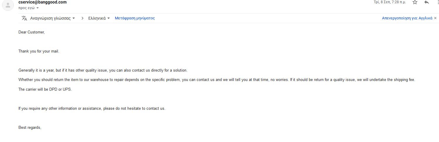Click the Best regards closing line
The width and height of the screenshot is (439, 142).
tap(30, 128)
